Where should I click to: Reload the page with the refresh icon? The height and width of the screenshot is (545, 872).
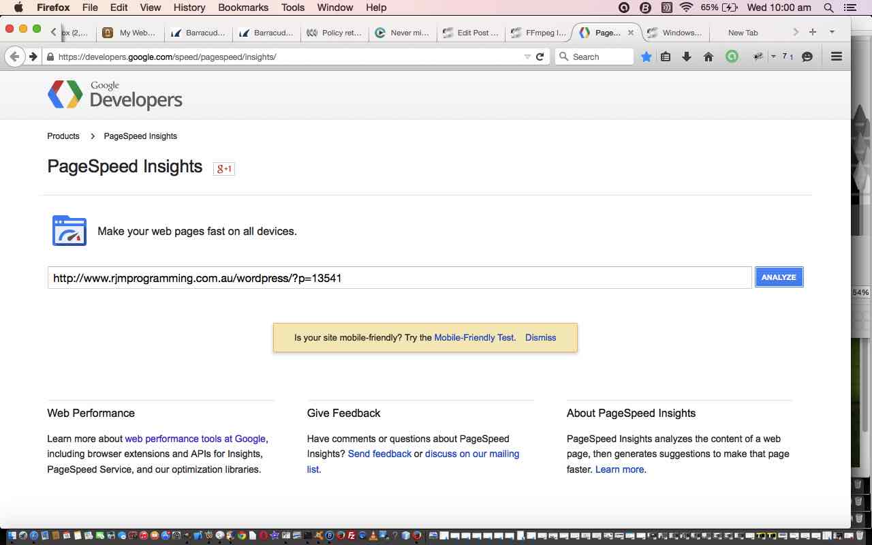pos(540,57)
